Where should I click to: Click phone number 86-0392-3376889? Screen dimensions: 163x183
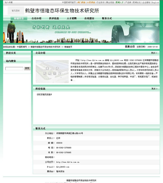point(64,148)
